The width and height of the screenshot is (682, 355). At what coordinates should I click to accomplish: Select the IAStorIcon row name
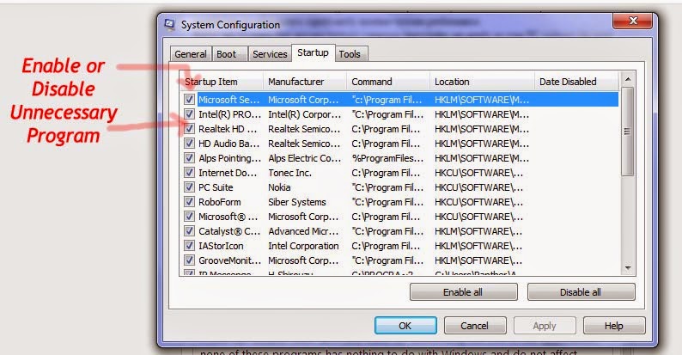coord(221,246)
